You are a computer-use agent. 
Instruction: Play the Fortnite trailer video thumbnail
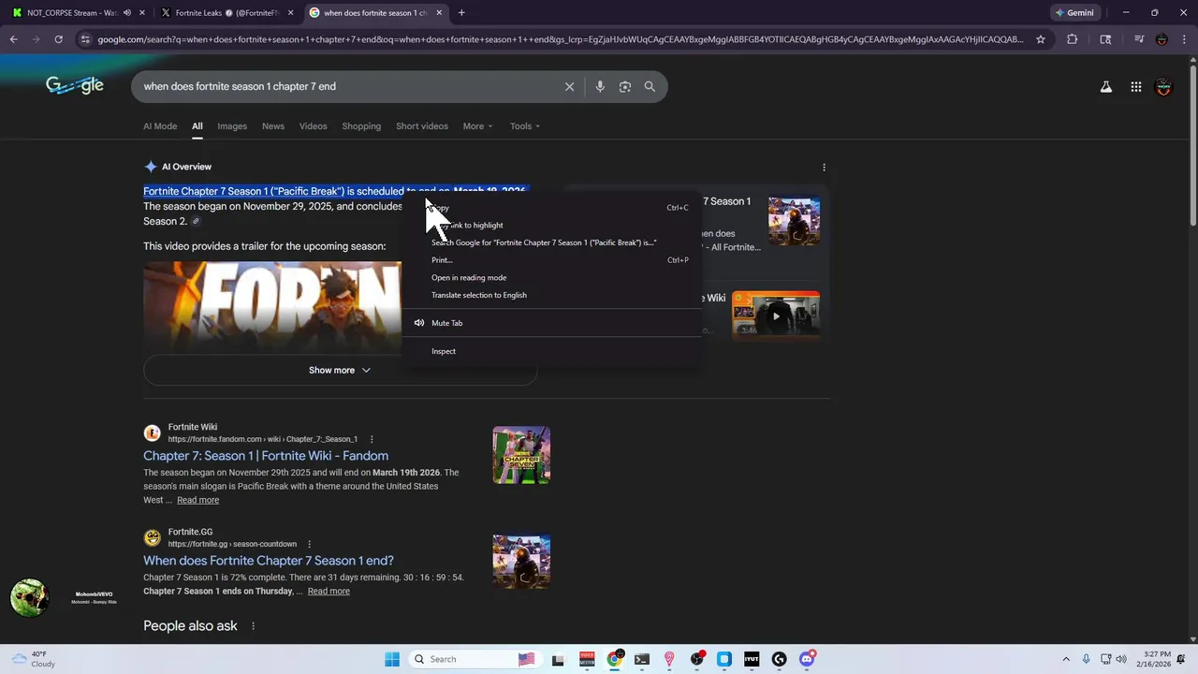tap(272, 308)
